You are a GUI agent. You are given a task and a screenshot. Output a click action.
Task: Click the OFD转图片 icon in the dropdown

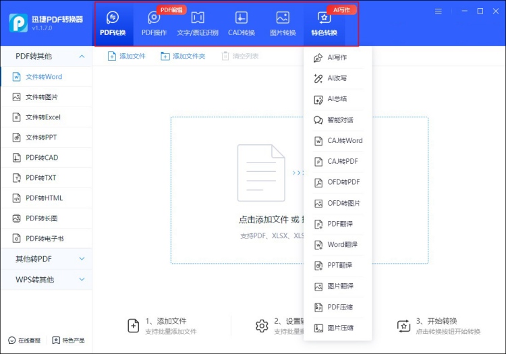tap(318, 204)
